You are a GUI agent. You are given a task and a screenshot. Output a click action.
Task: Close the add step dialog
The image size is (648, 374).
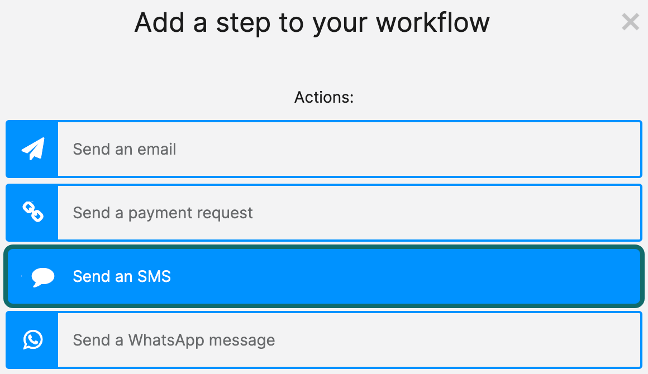pyautogui.click(x=630, y=22)
